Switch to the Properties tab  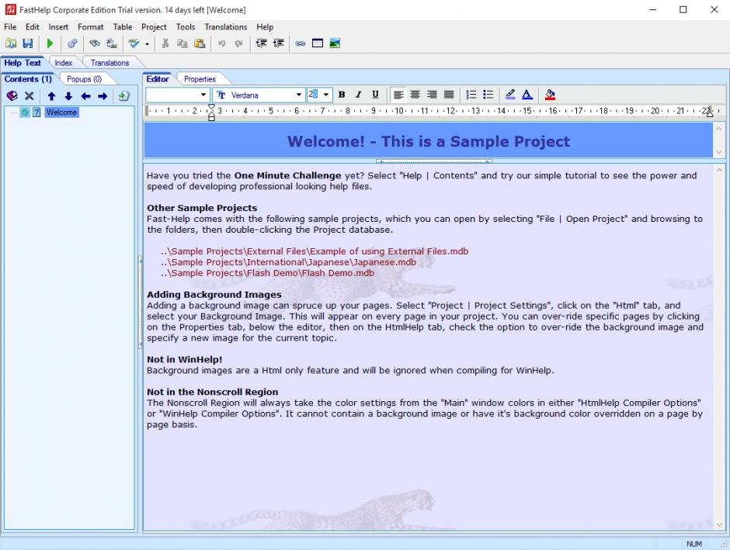(x=200, y=79)
